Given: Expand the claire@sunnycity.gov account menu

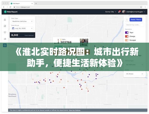Looking at the screenshot, I should coord(136,12).
